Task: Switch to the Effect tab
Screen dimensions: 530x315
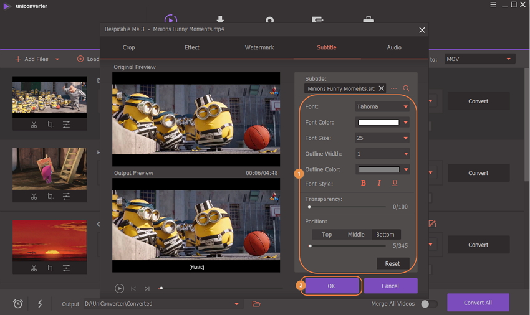Action: point(191,47)
